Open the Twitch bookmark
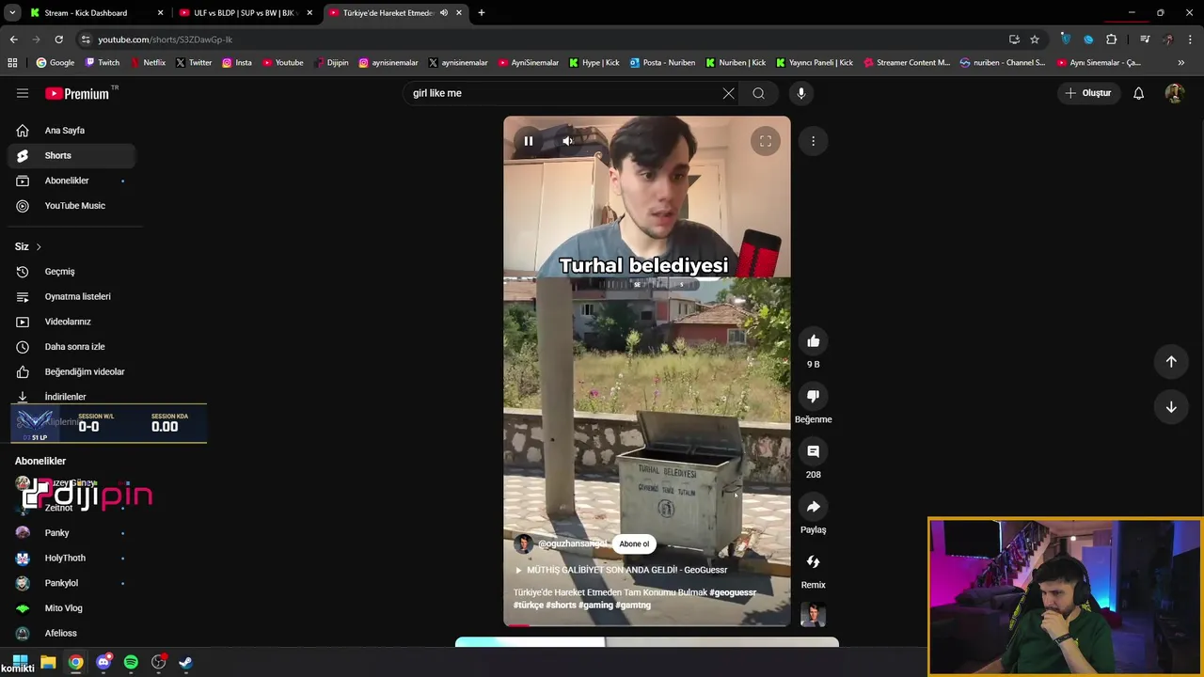This screenshot has width=1204, height=677. coord(103,63)
